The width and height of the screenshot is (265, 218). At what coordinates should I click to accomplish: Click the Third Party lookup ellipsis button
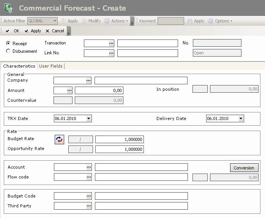point(89,206)
